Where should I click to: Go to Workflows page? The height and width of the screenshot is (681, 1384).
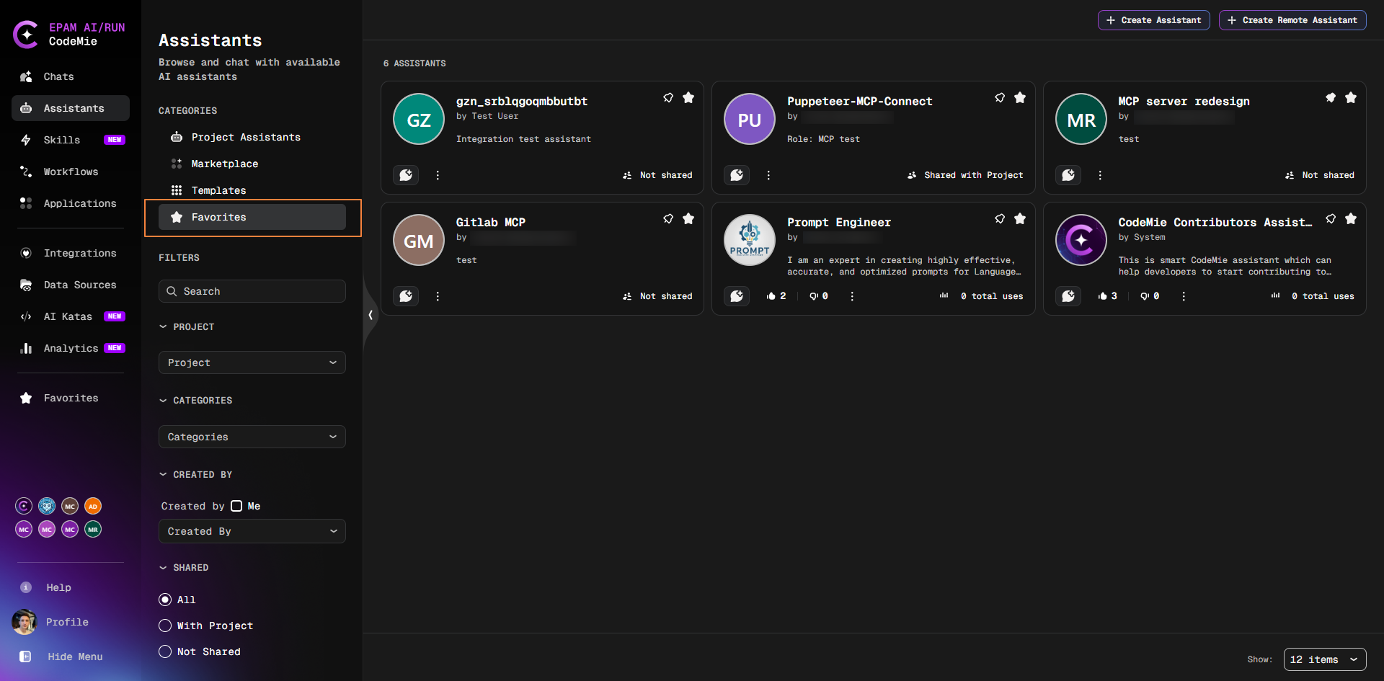(71, 172)
